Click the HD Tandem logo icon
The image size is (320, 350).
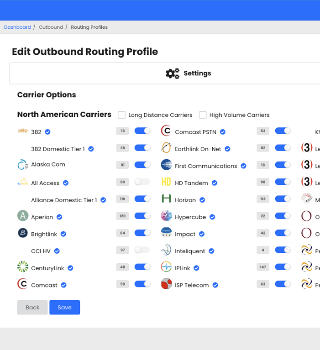[x=166, y=182]
